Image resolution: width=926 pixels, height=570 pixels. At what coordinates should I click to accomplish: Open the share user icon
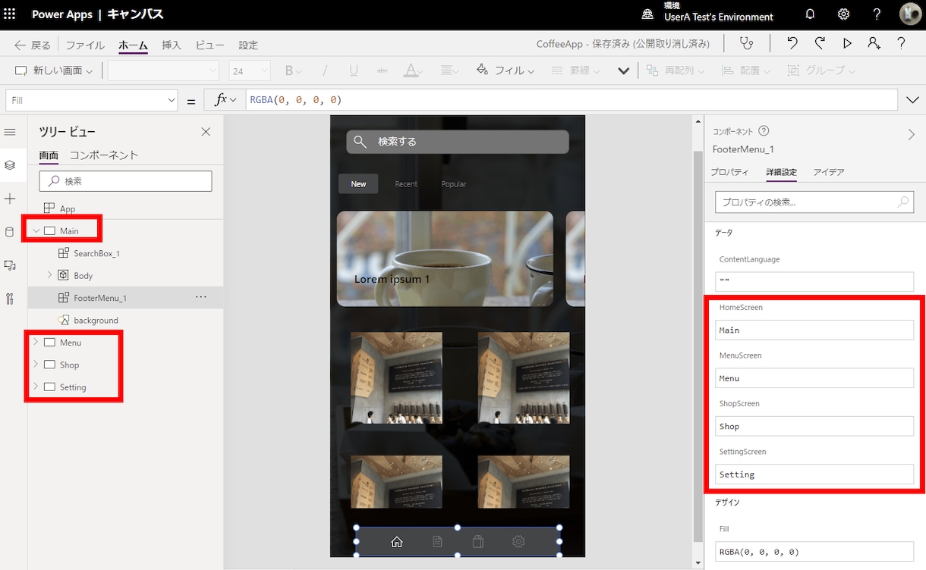point(874,44)
